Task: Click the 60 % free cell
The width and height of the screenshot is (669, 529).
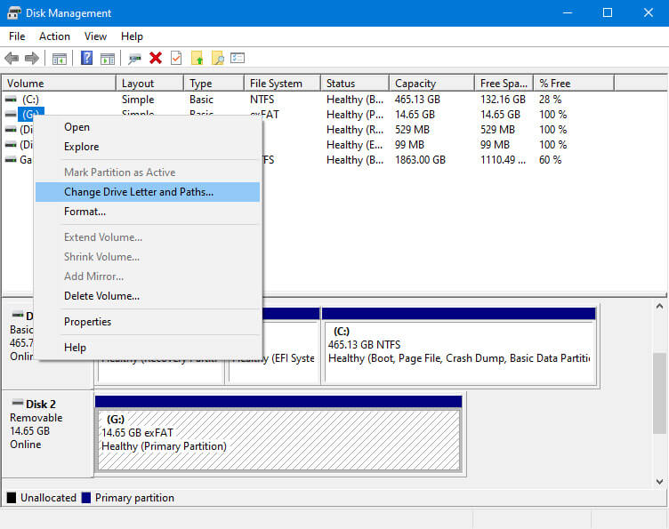Action: (550, 160)
